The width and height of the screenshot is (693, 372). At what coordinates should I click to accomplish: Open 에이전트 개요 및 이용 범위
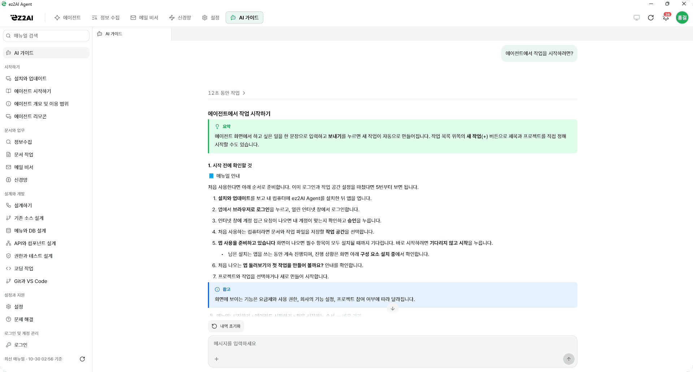tap(46, 104)
